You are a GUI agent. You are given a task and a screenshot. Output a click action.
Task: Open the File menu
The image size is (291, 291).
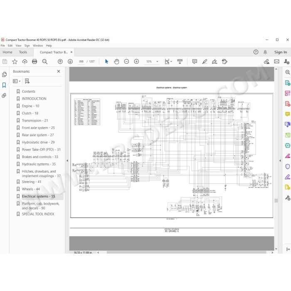[x=3, y=46]
